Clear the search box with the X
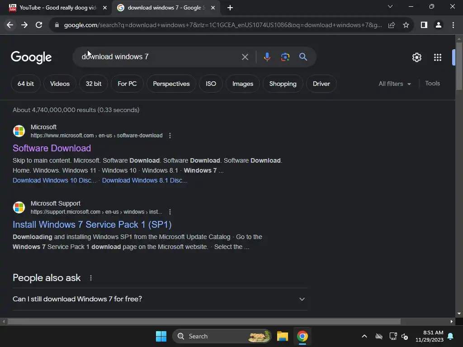This screenshot has width=463, height=347. pos(245,57)
